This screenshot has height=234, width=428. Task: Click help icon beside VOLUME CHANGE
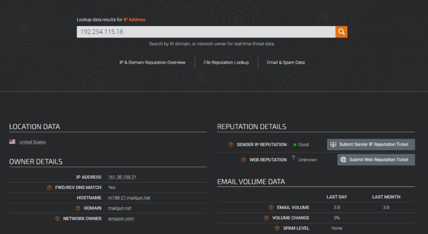pos(266,218)
